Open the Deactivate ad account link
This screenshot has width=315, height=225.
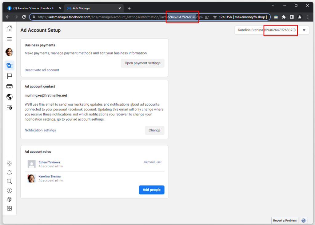tap(42, 70)
